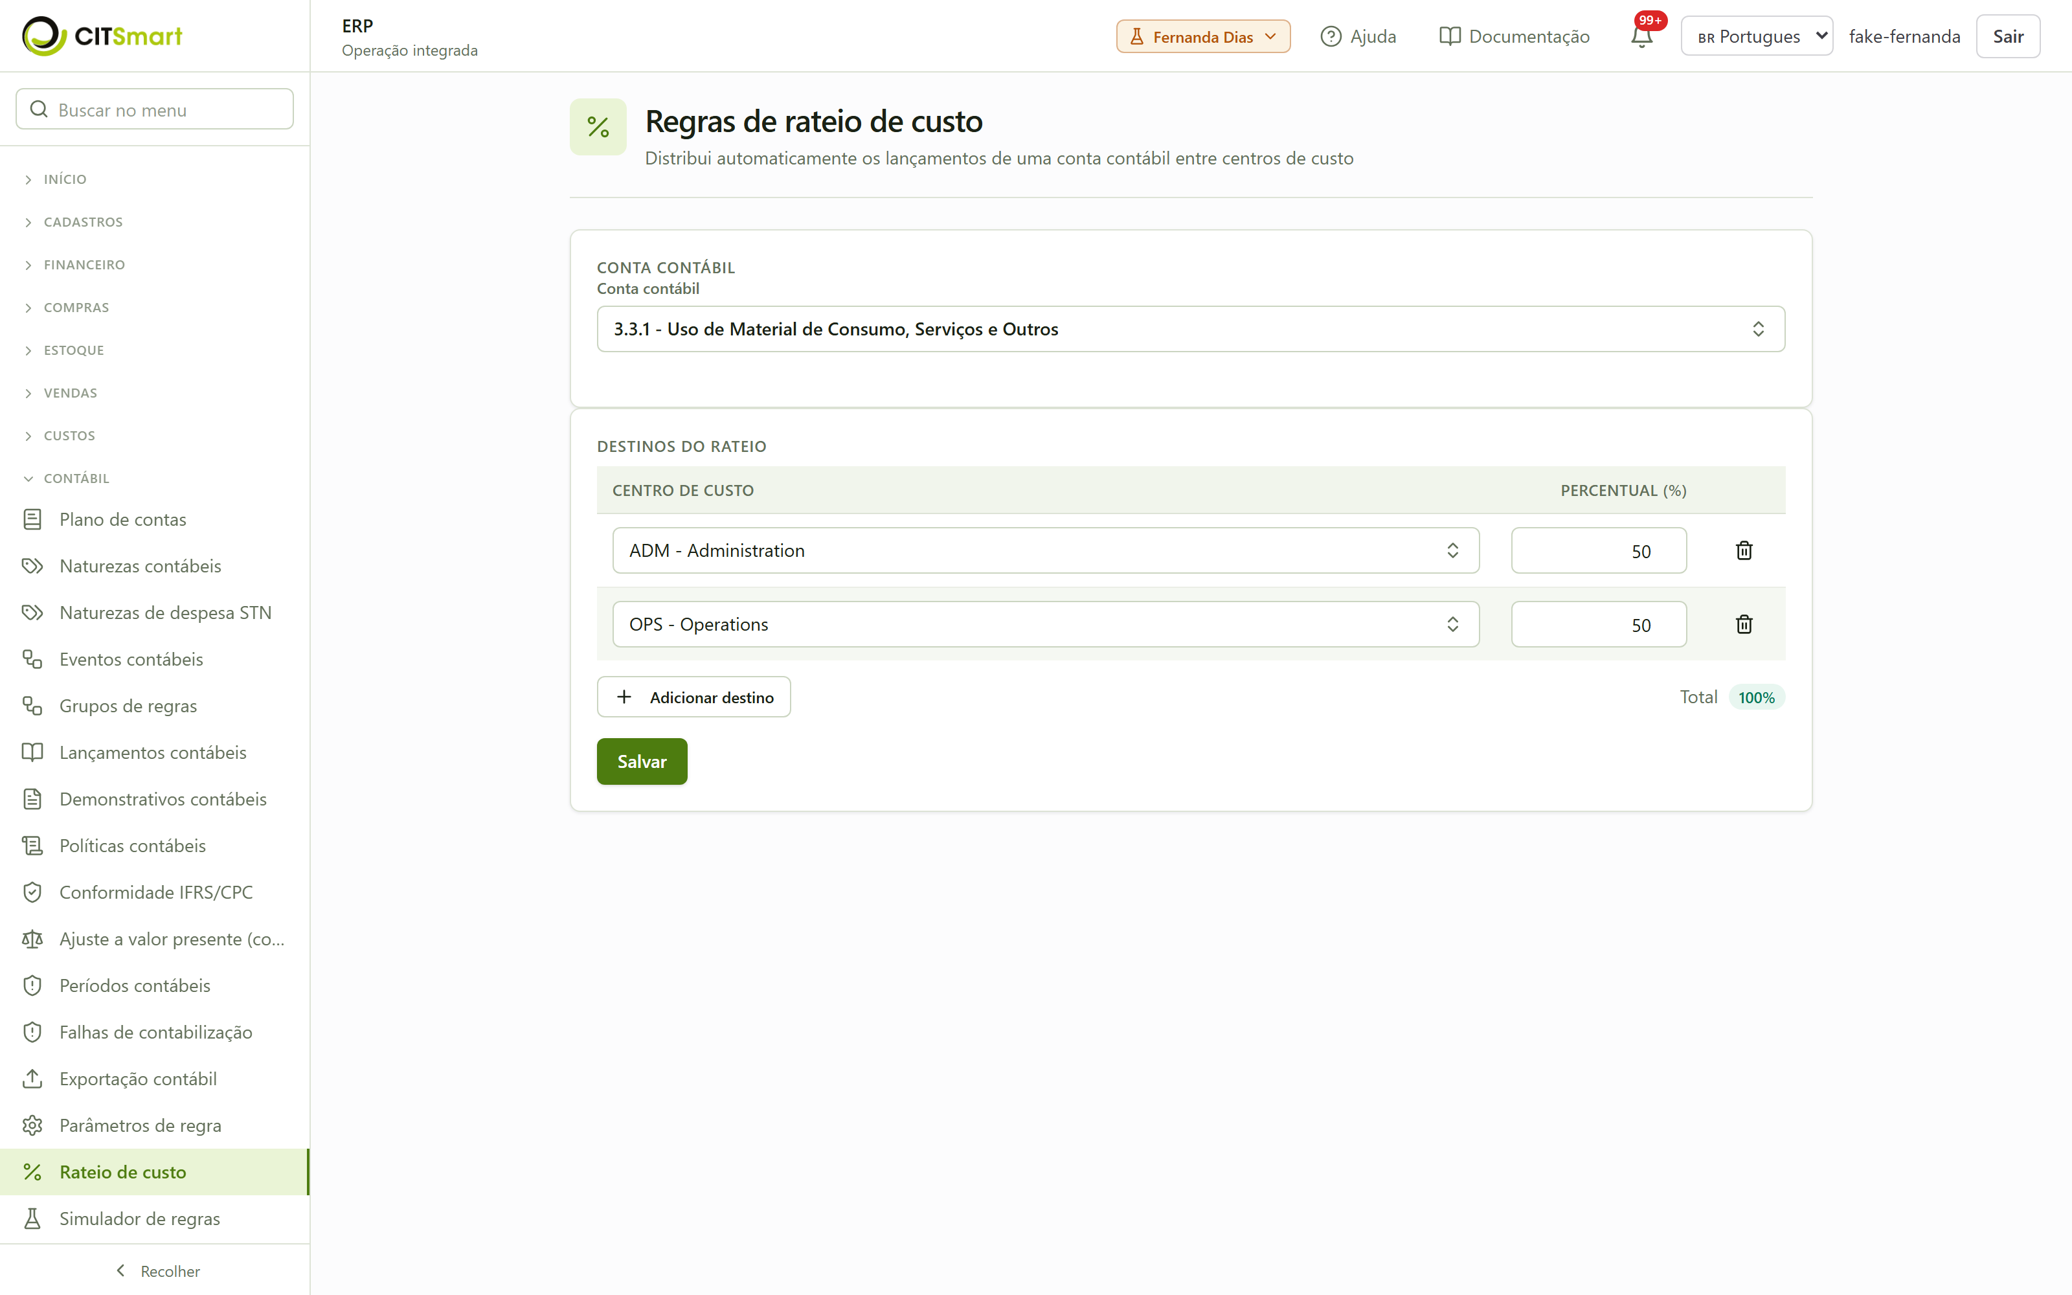The height and width of the screenshot is (1295, 2072).
Task: Open Períodos contábeis menu item
Action: 154,985
